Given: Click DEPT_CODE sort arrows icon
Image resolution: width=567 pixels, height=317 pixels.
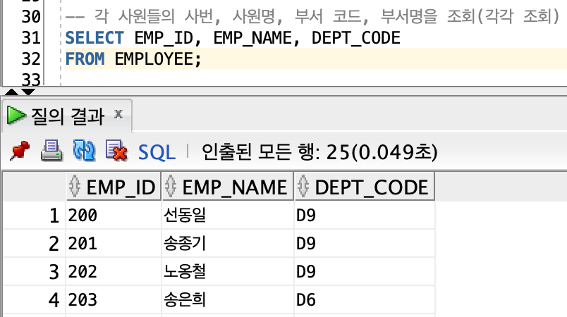Looking at the screenshot, I should (x=303, y=186).
